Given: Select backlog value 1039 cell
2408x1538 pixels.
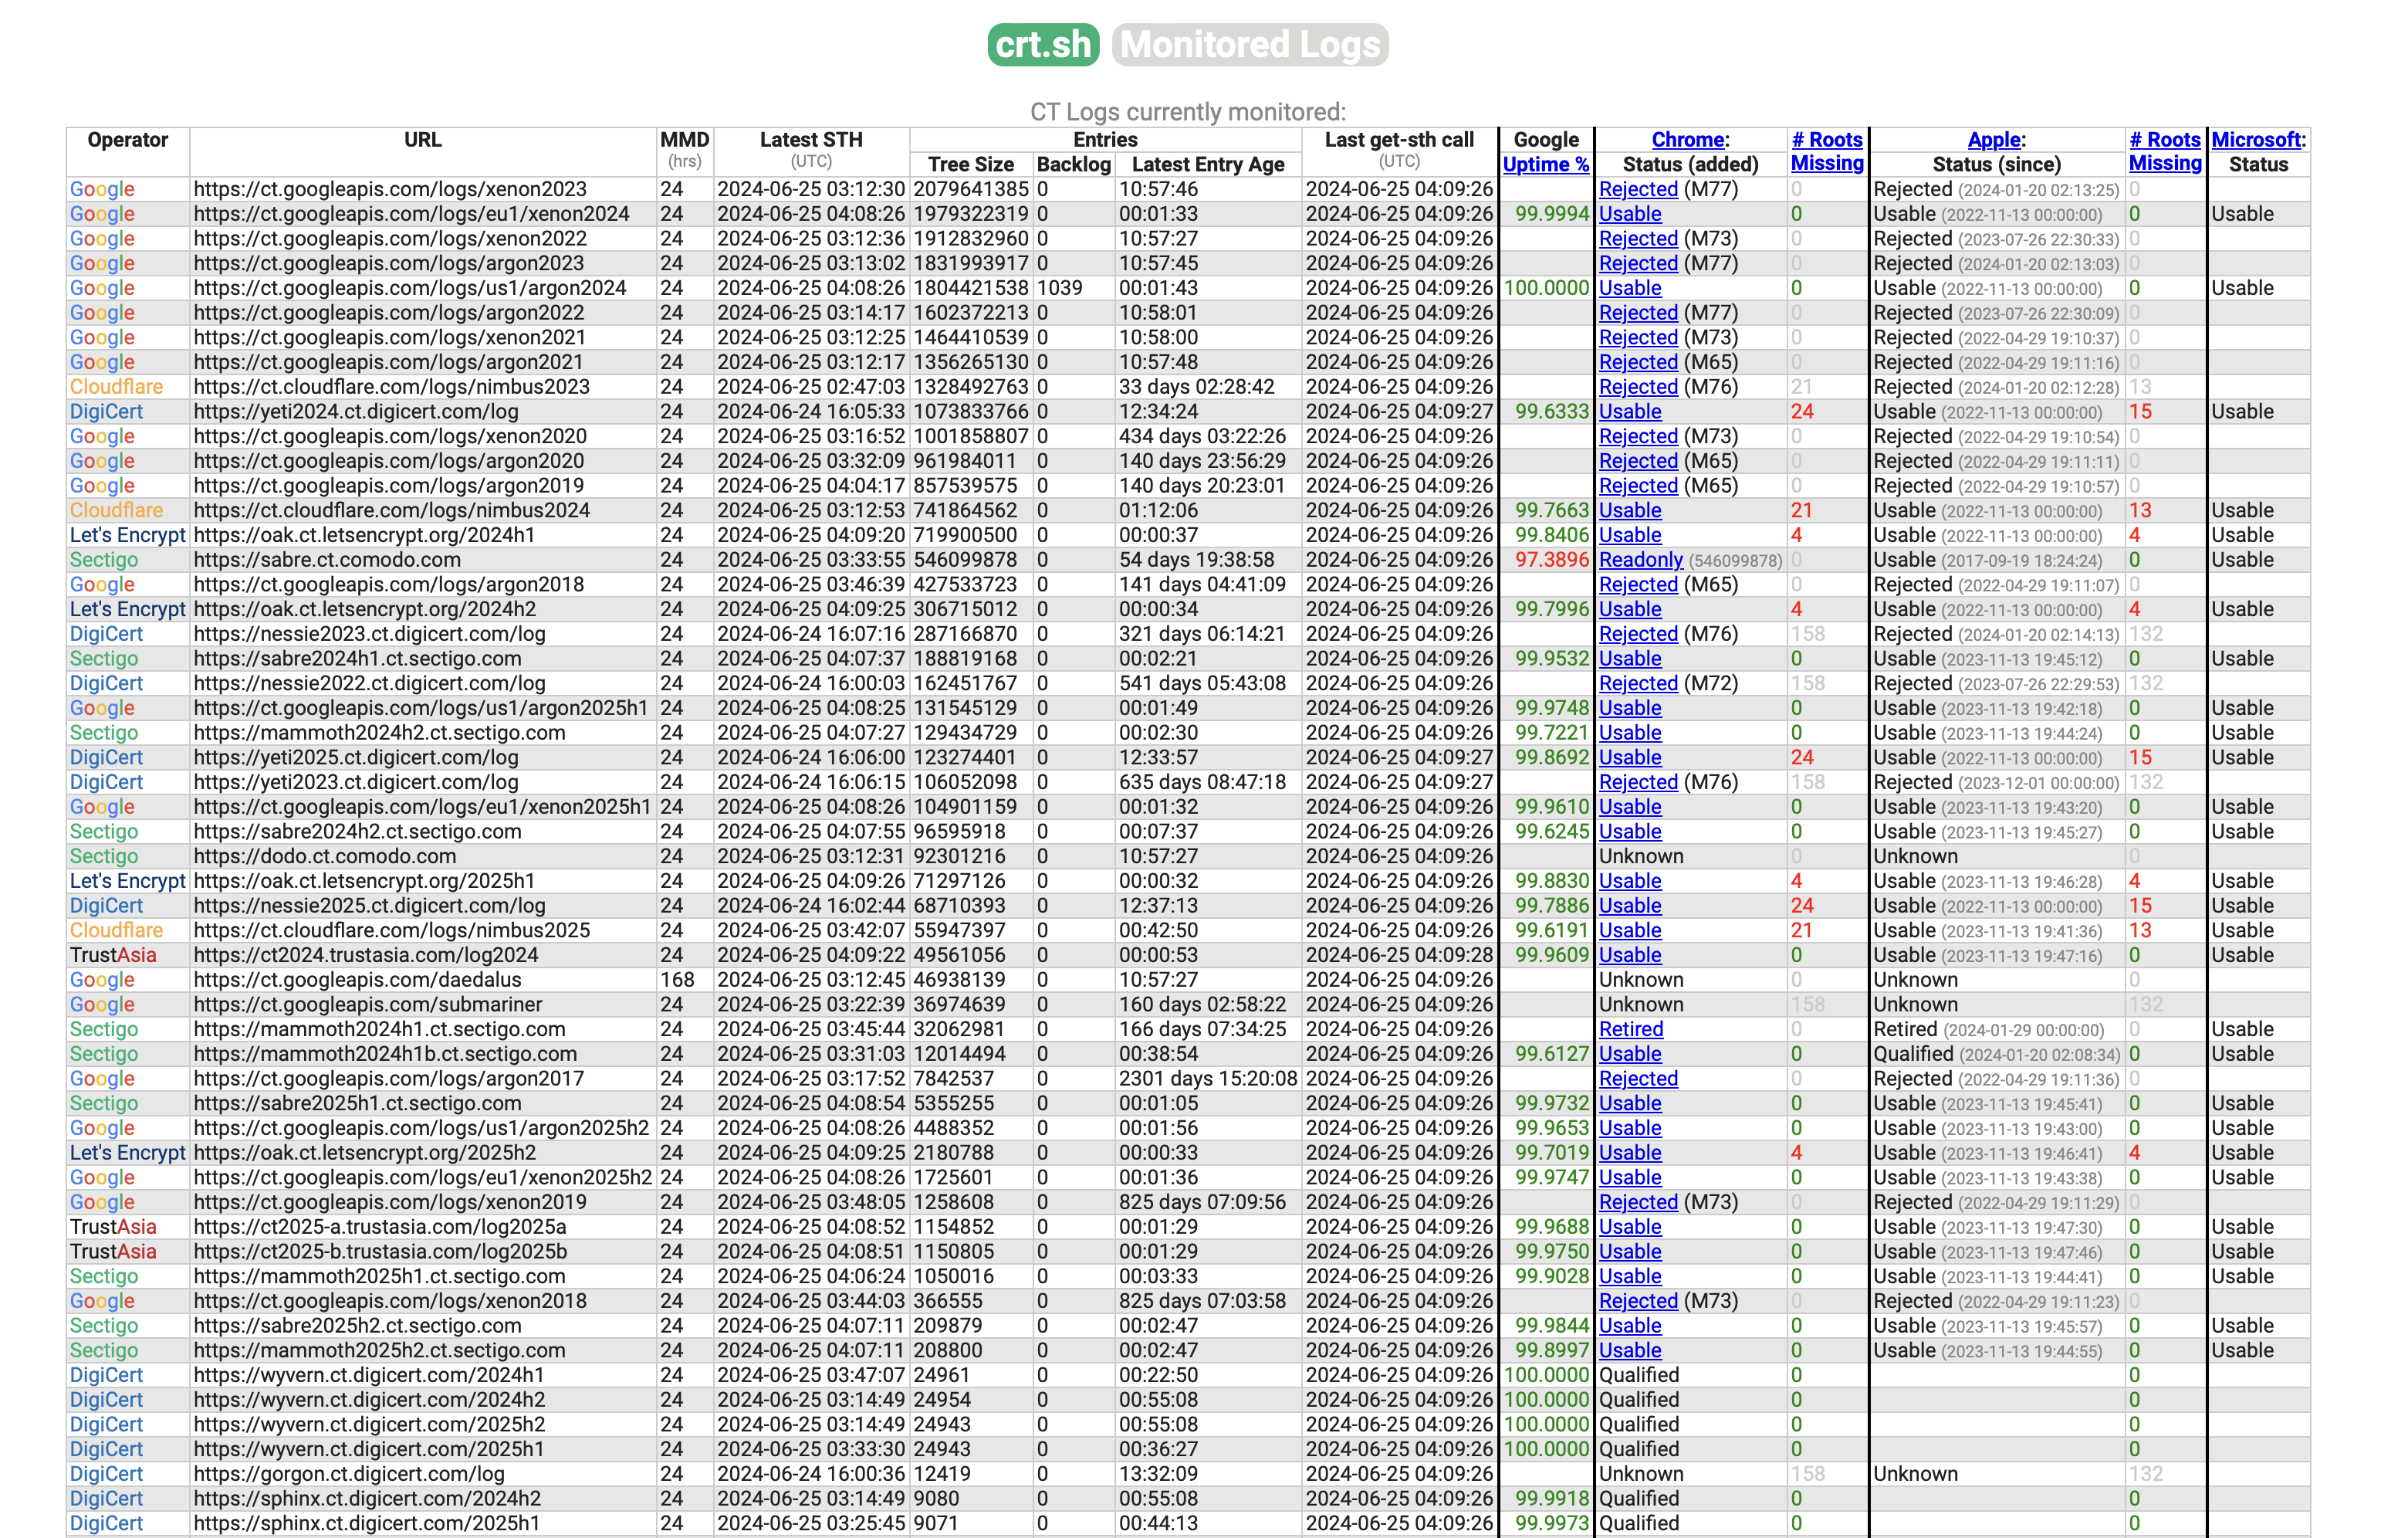Looking at the screenshot, I should [1060, 288].
